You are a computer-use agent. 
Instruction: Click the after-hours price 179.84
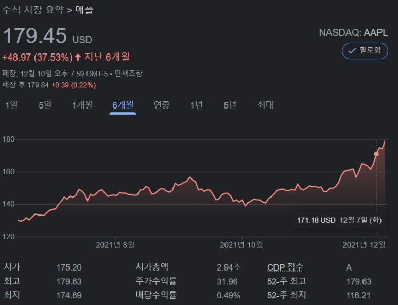click(x=38, y=85)
